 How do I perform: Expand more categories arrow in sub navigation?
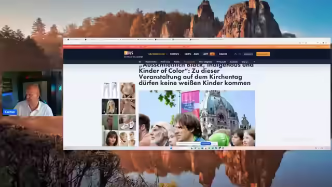(255, 62)
